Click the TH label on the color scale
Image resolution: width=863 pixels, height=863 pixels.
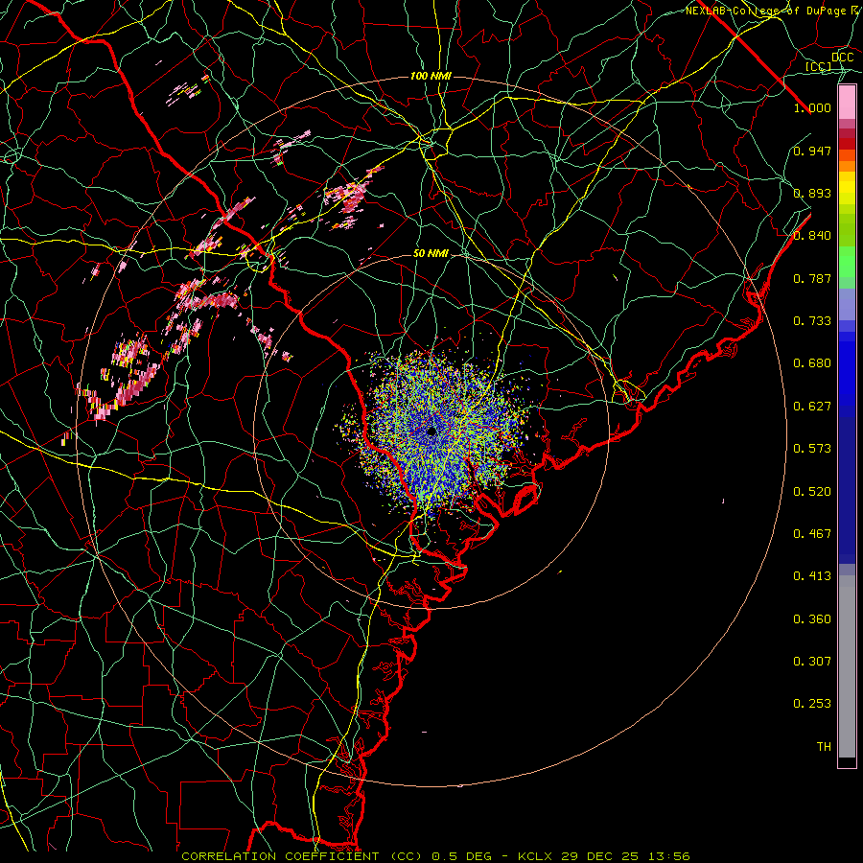tap(824, 747)
